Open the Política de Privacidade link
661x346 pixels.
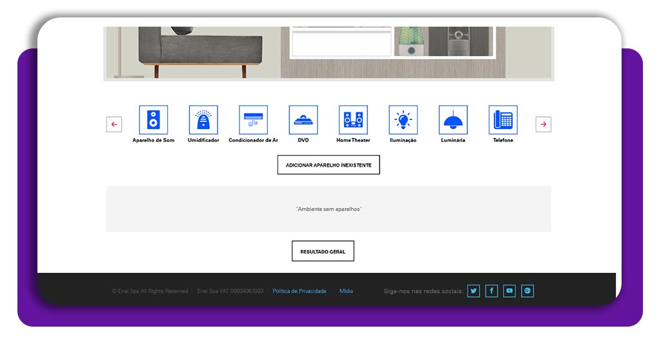(x=300, y=291)
